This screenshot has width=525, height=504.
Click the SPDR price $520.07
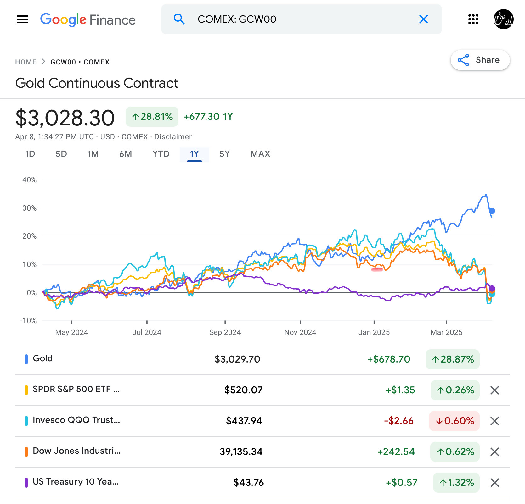click(244, 390)
